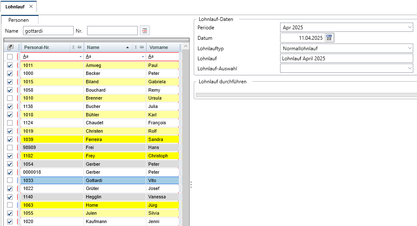Close the Lohnlauf tab with its X
417x226 pixels.
tap(31, 6)
